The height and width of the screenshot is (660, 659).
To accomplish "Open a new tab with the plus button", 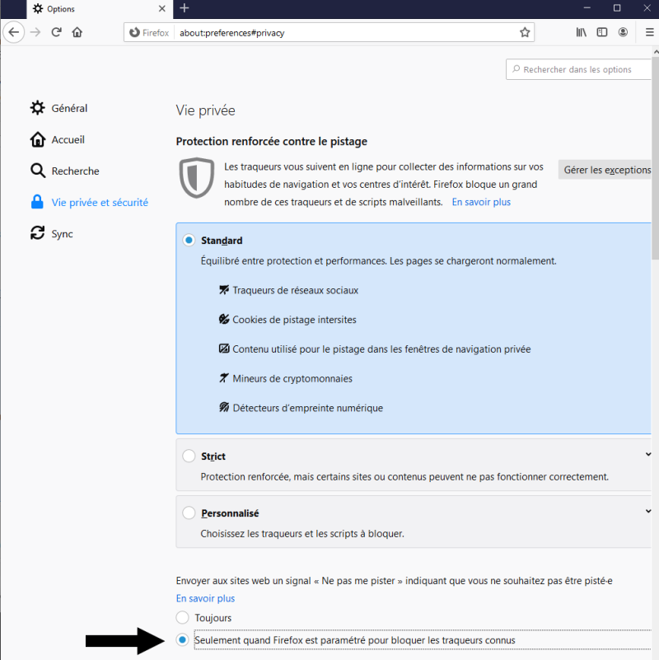I will point(185,8).
